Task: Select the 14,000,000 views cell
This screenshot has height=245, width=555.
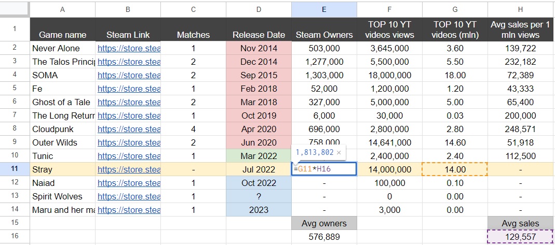Action: [x=390, y=169]
